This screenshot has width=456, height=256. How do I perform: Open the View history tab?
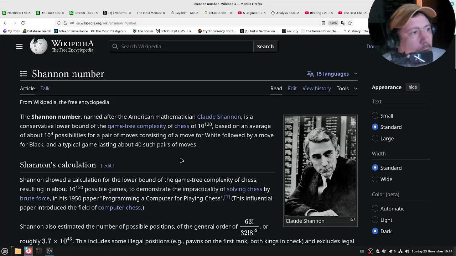(x=316, y=89)
